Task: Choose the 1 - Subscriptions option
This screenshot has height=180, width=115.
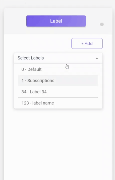Action: point(58,80)
